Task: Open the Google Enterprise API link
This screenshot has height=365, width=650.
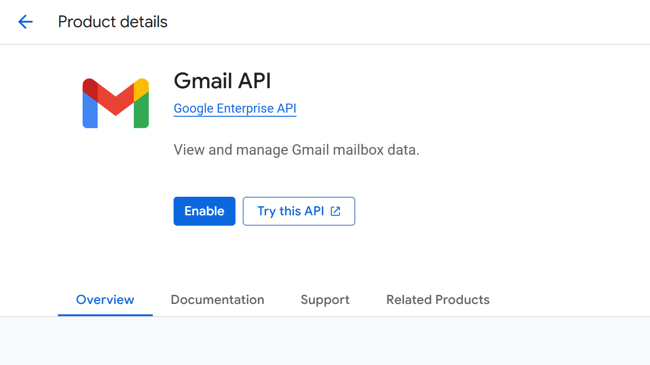Action: 235,109
